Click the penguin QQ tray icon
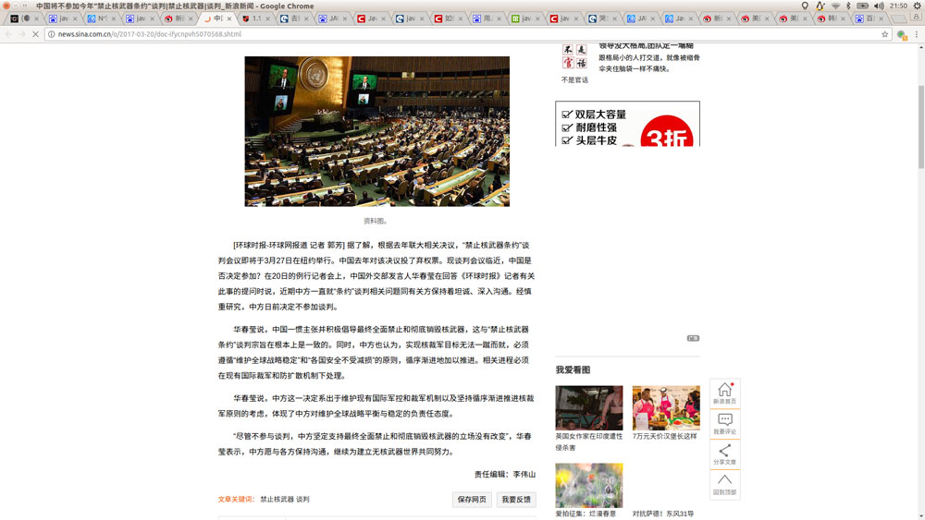925x520 pixels. pos(820,6)
